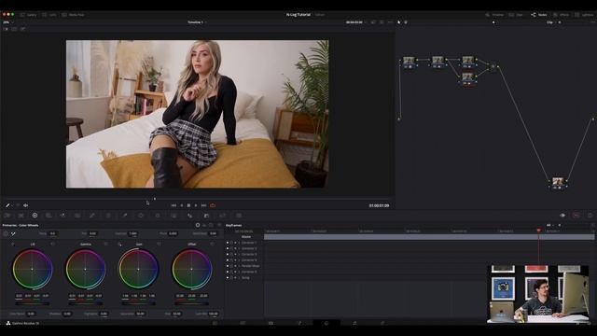Viewport: 597px width, 336px height.
Task: Reset the Offset color wheel
Action: (212, 244)
